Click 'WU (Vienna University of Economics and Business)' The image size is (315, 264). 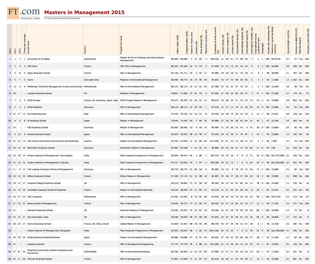(53, 141)
